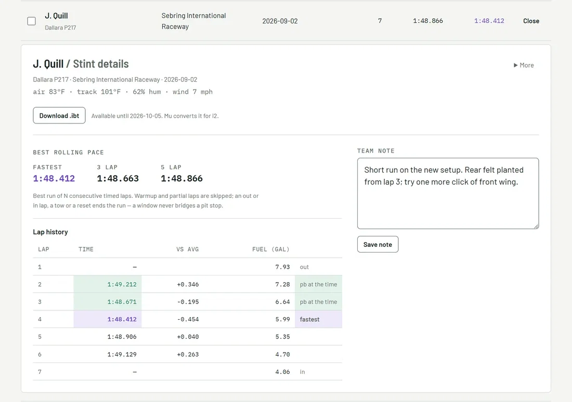The image size is (572, 402).
Task: Click the weather conditions line 'air 83°F'
Action: click(x=123, y=92)
